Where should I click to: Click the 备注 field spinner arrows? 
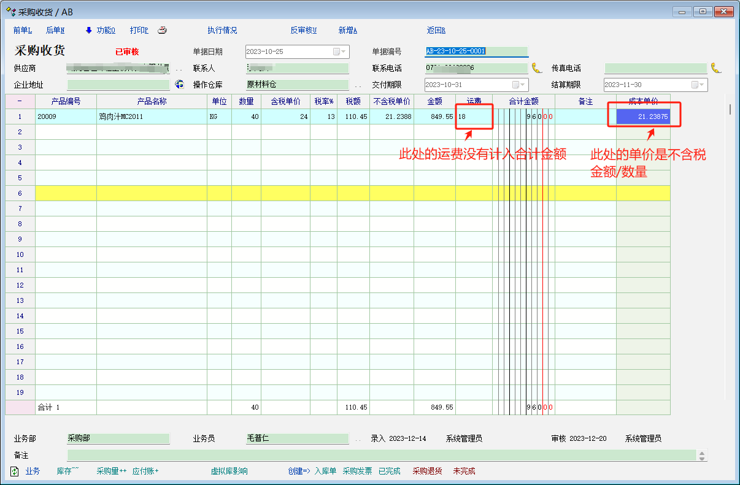[x=702, y=456]
